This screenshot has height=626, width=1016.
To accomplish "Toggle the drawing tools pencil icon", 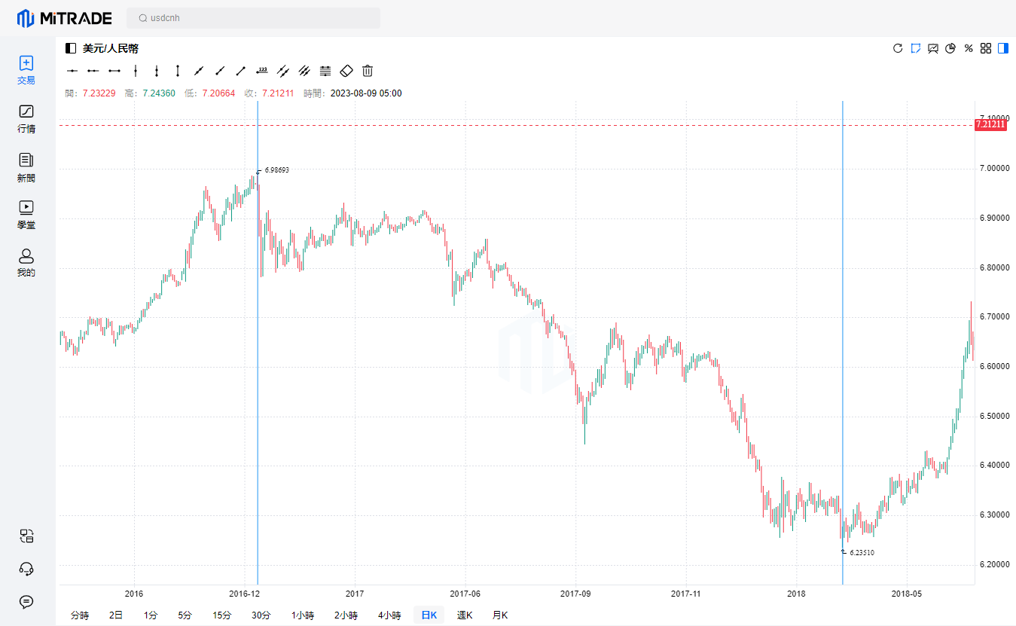I will tap(916, 48).
